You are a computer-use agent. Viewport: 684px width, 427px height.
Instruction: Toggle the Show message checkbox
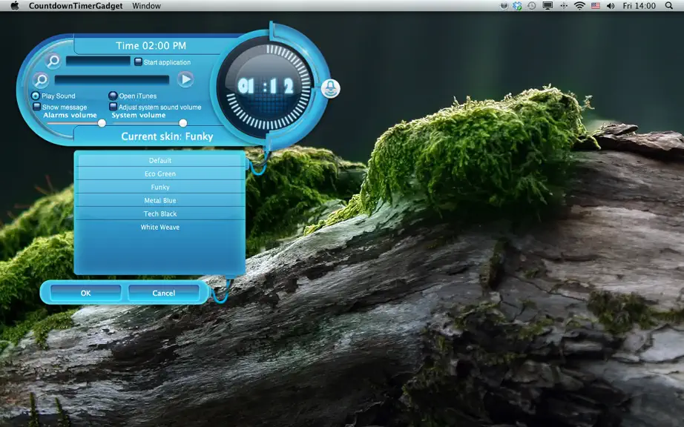37,106
